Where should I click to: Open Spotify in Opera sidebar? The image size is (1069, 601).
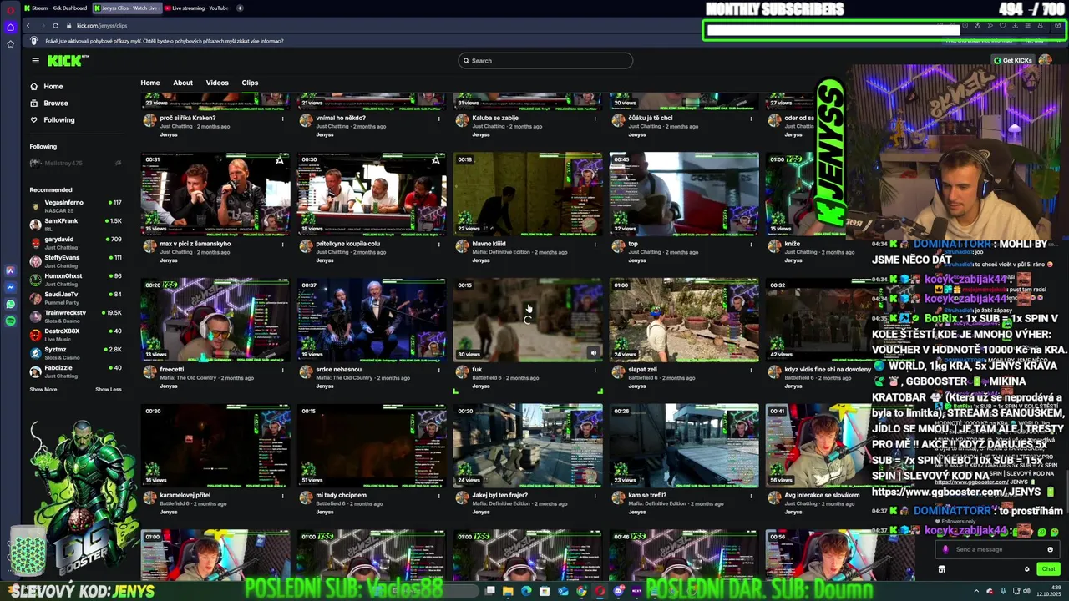[10, 321]
